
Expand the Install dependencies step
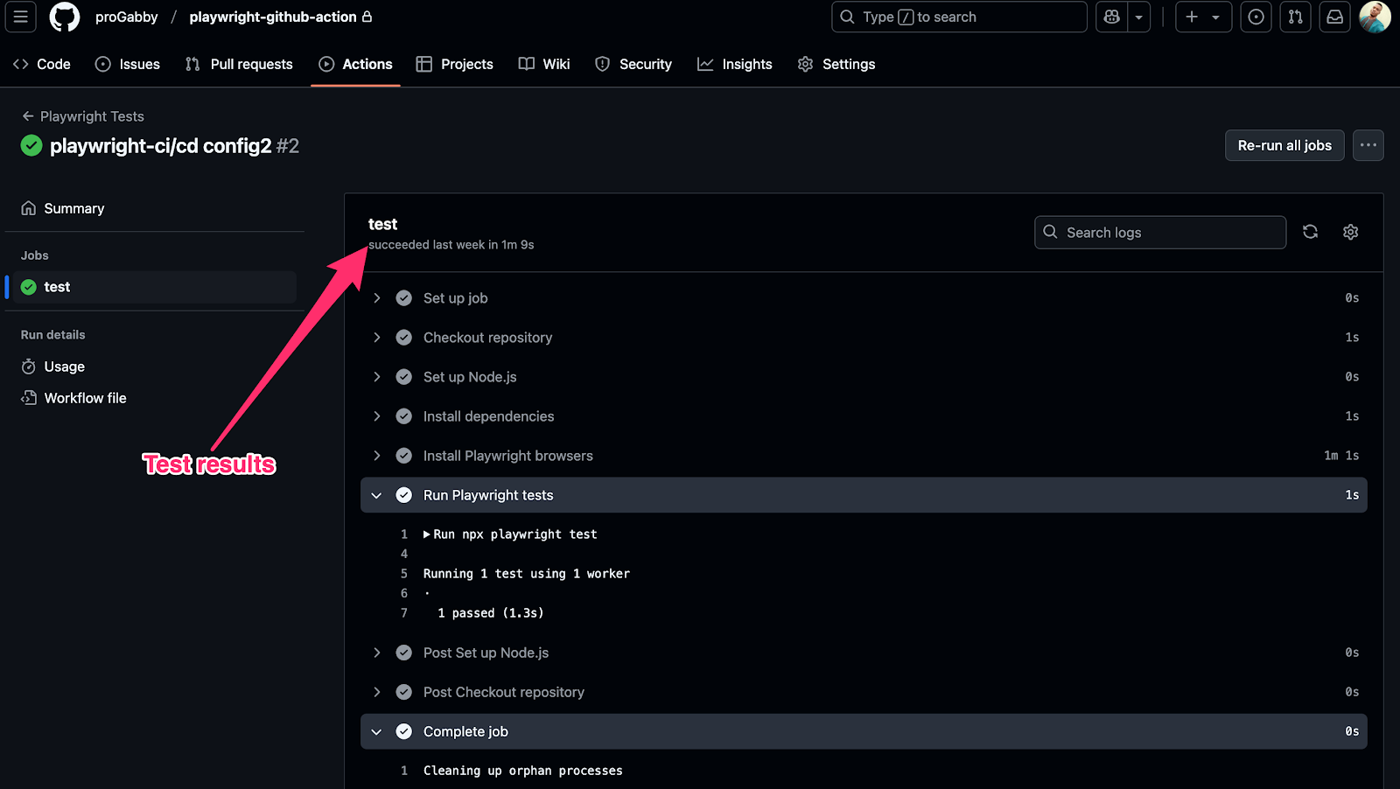(x=864, y=416)
